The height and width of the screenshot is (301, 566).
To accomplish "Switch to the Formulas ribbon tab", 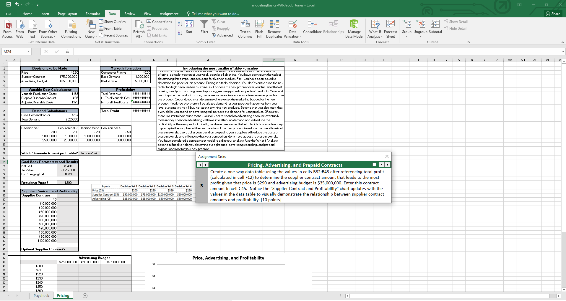I will point(93,14).
